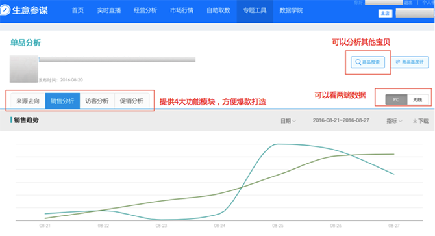Viewport: 435px width, 236px height.
Task: Toggle data view to 无线
Action: (417, 99)
